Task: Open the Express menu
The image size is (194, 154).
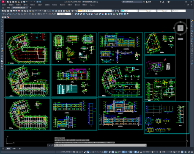Action: click(x=93, y=5)
